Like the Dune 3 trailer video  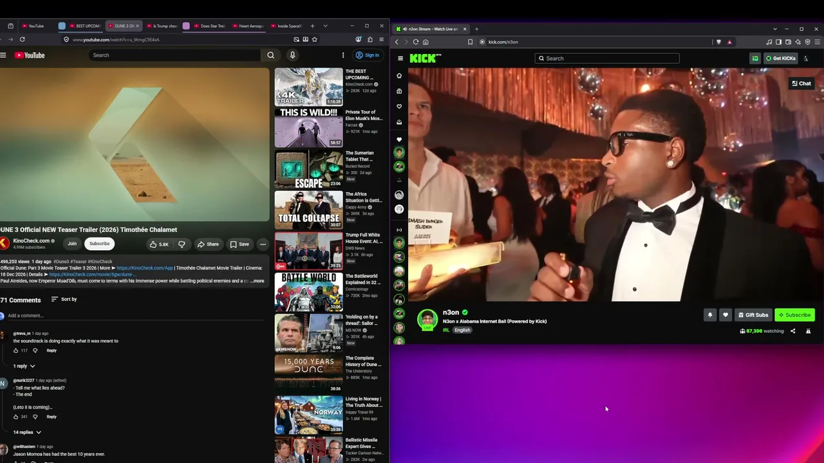pos(158,244)
